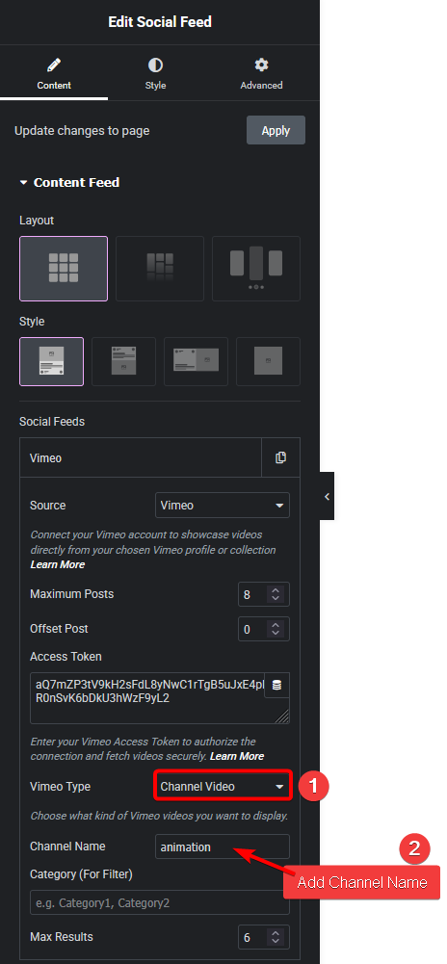Click the Vimeo repeater item title

pos(141,458)
